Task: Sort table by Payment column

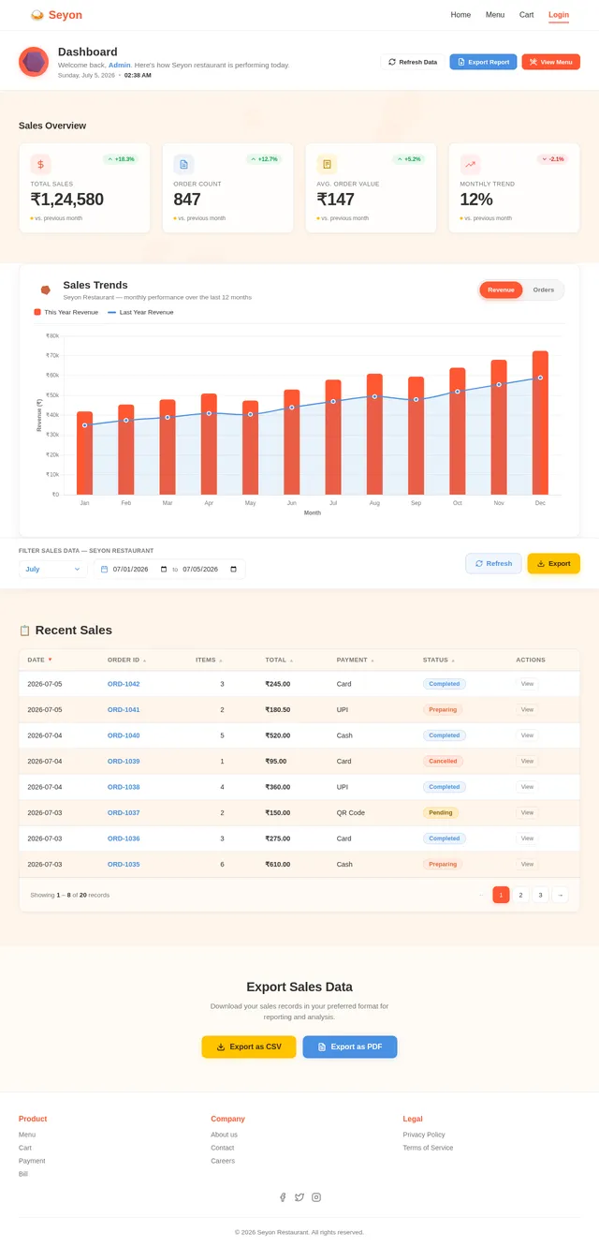Action: 356,660
